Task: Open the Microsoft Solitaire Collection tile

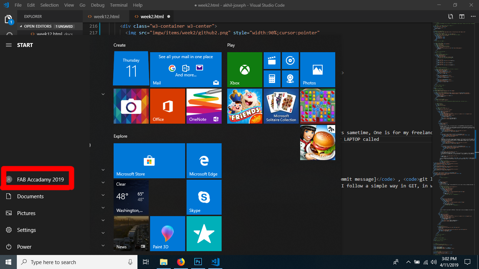Action: click(281, 106)
